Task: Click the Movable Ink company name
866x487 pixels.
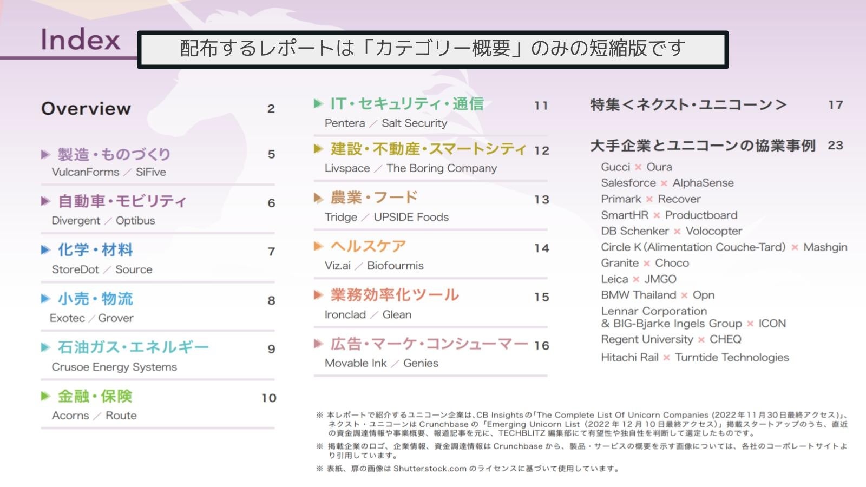Action: (x=356, y=363)
